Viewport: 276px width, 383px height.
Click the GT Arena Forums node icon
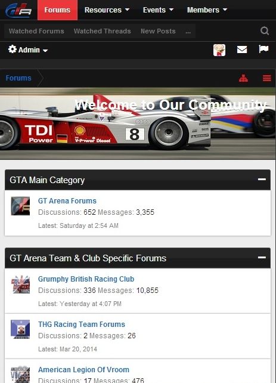pyautogui.click(x=20, y=206)
